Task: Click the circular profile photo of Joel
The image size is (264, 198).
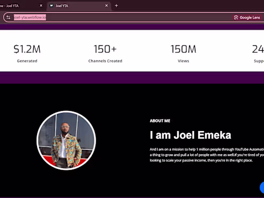Action: click(x=66, y=140)
